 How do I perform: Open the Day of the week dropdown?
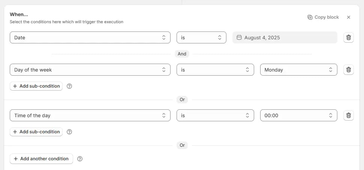(x=90, y=70)
